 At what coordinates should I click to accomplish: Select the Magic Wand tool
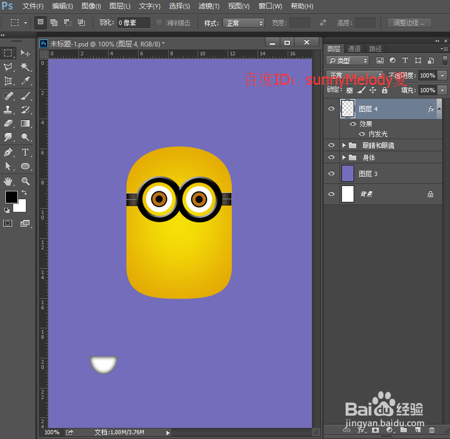click(25, 67)
